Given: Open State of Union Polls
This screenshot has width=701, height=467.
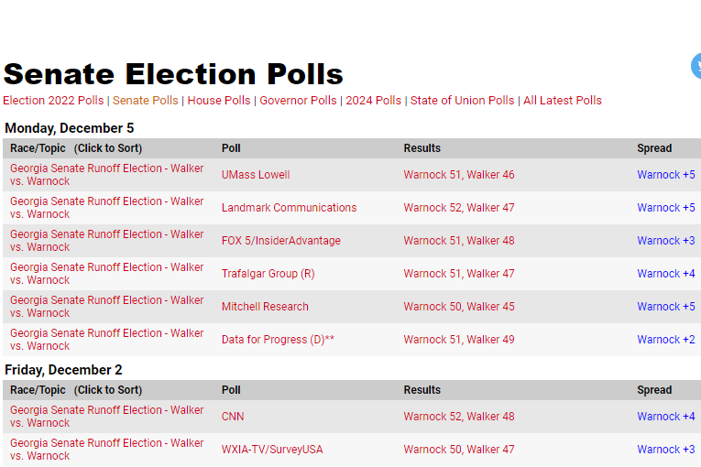Looking at the screenshot, I should pos(462,101).
